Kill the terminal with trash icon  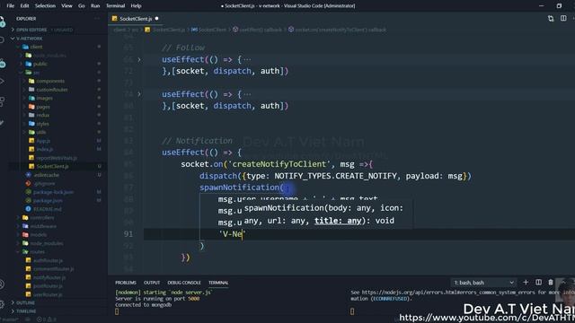551,283
